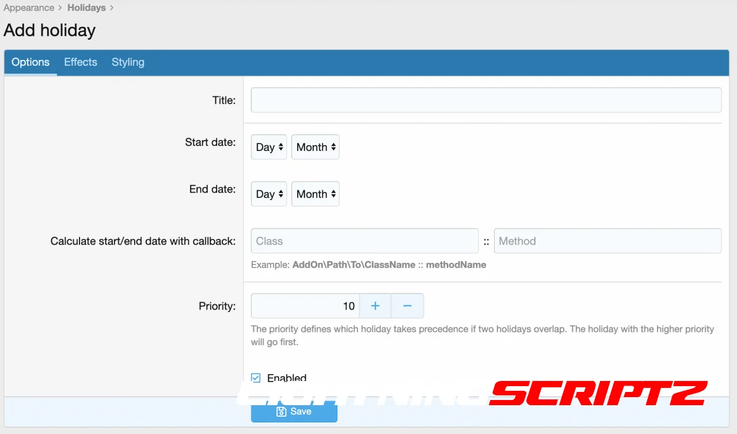737x434 pixels.
Task: Go to Appearance in the breadcrumb
Action: tap(29, 8)
